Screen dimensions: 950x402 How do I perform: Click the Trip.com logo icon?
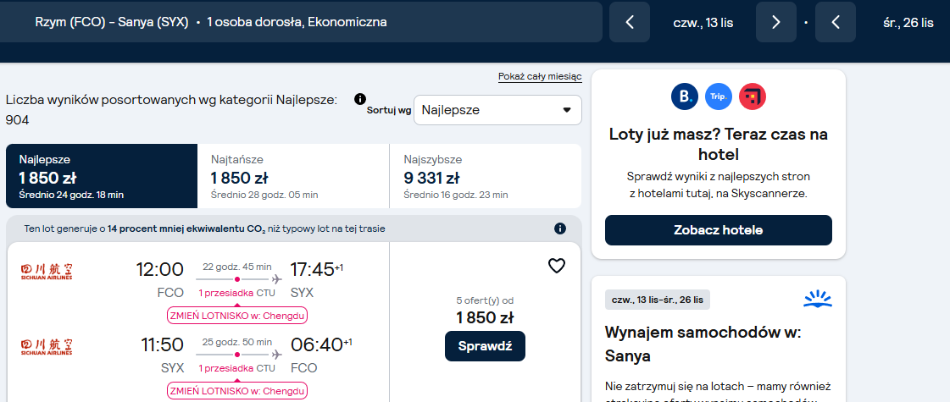(719, 96)
